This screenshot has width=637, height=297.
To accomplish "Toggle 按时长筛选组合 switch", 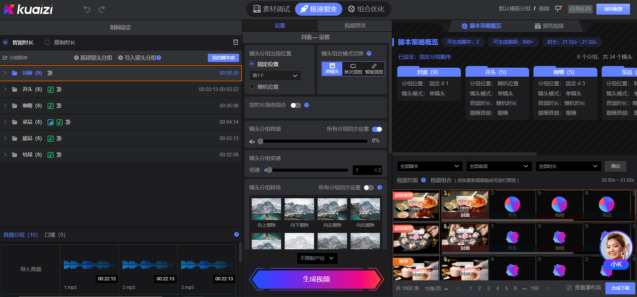I will 296,105.
